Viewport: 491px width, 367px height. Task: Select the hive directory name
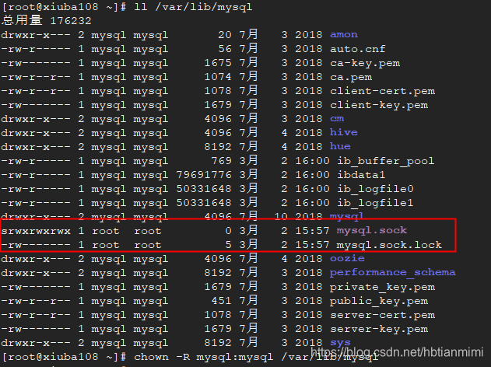click(343, 132)
